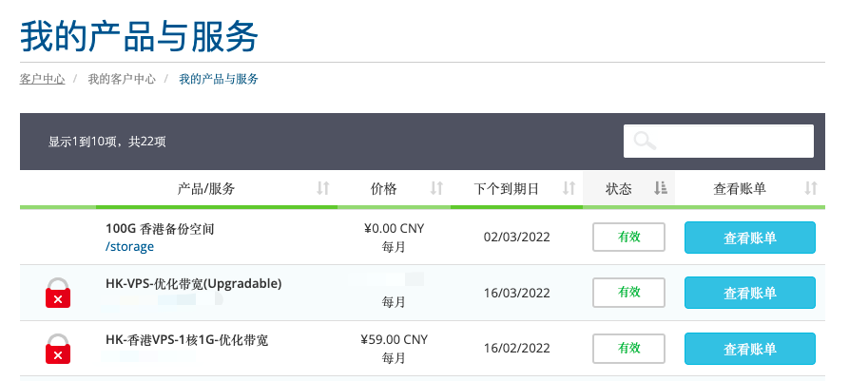Open 客户中心 breadcrumb link
Image resolution: width=849 pixels, height=381 pixels.
[42, 79]
